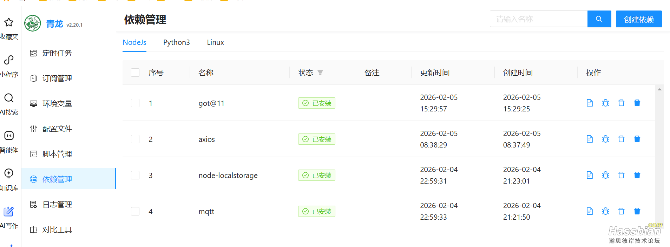Open the 收藏夹 star icon
Viewport: 670px width, 247px height.
click(9, 22)
